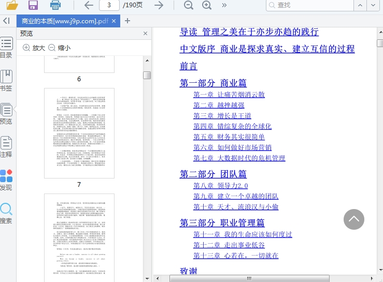383x282 pixels.
Task: Click the 查找 search field
Action: pyautogui.click(x=310, y=5)
